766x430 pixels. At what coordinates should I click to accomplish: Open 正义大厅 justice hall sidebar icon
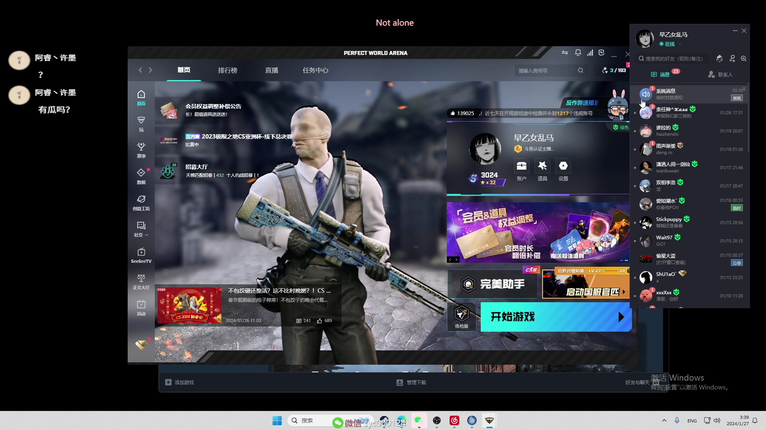click(x=141, y=281)
